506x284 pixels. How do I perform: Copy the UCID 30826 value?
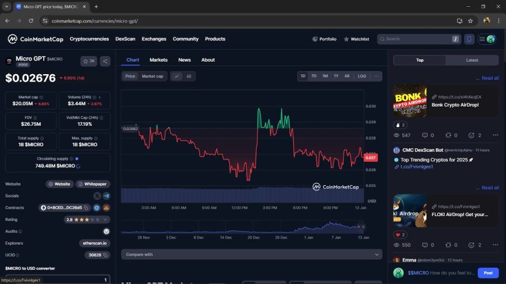(x=105, y=255)
